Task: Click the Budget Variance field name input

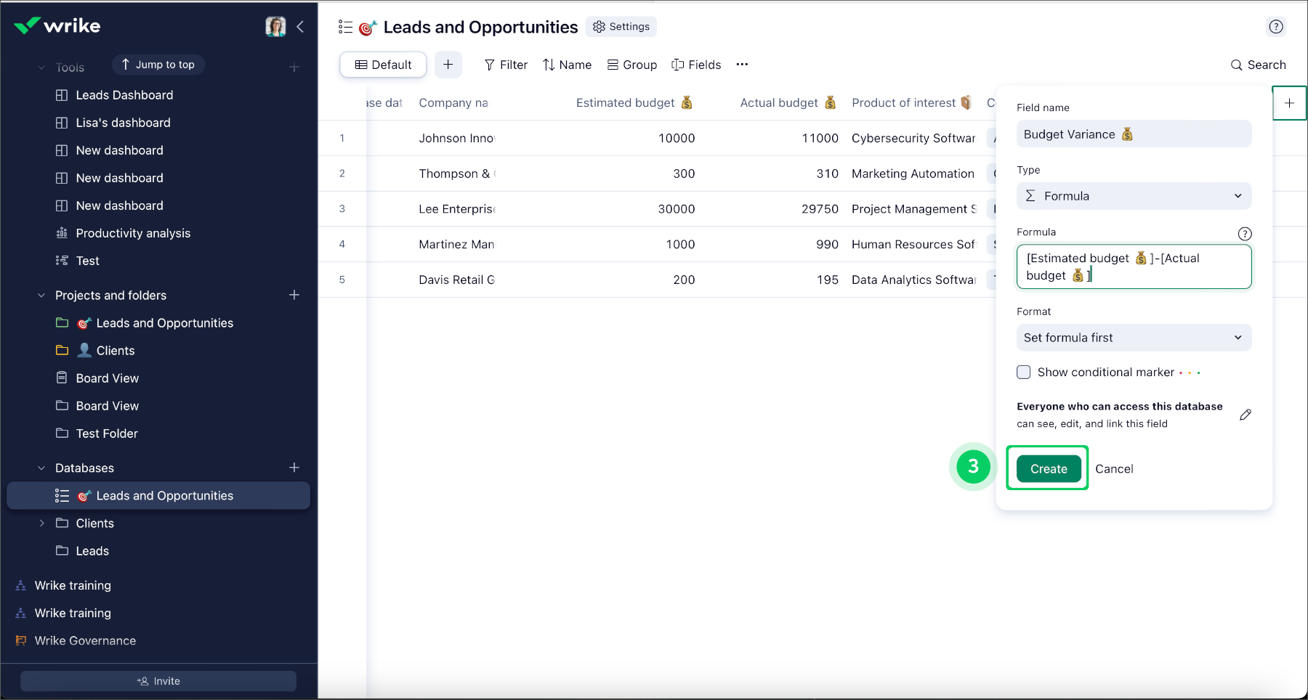Action: click(x=1133, y=134)
